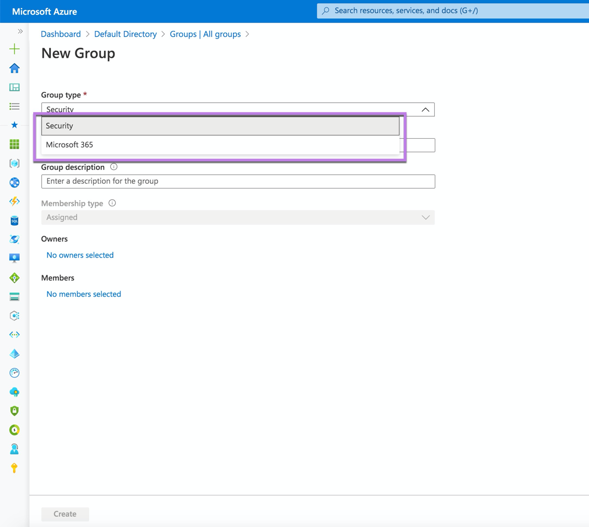Click the Favorites star icon

click(14, 125)
